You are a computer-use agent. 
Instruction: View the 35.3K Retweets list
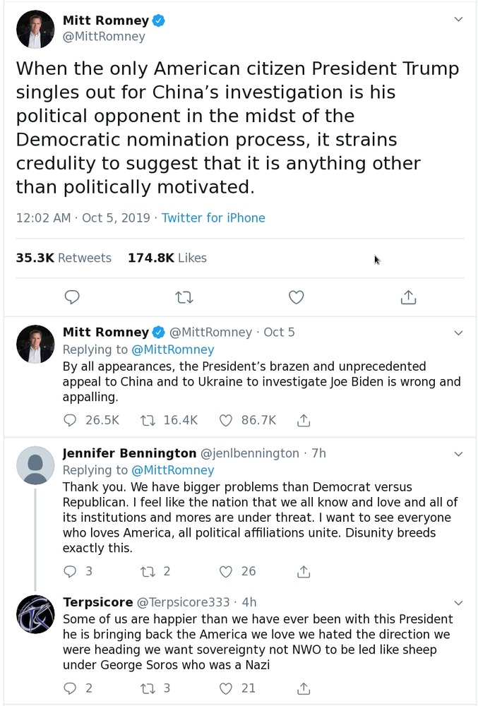(64, 258)
